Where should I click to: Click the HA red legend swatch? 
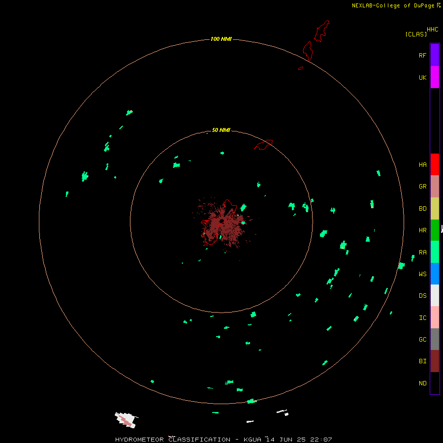tap(435, 164)
